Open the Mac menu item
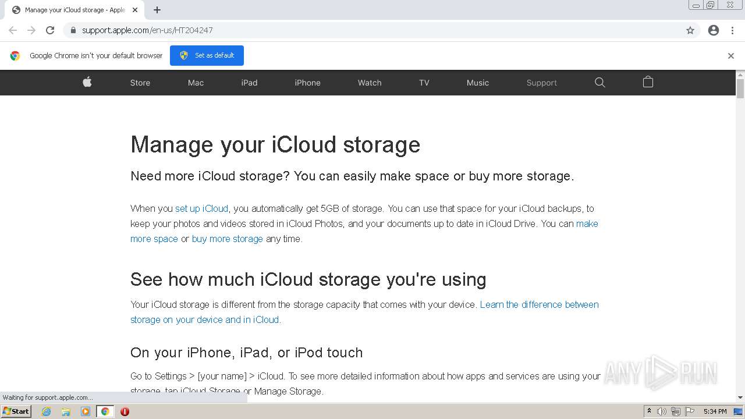The height and width of the screenshot is (419, 745). coord(196,83)
